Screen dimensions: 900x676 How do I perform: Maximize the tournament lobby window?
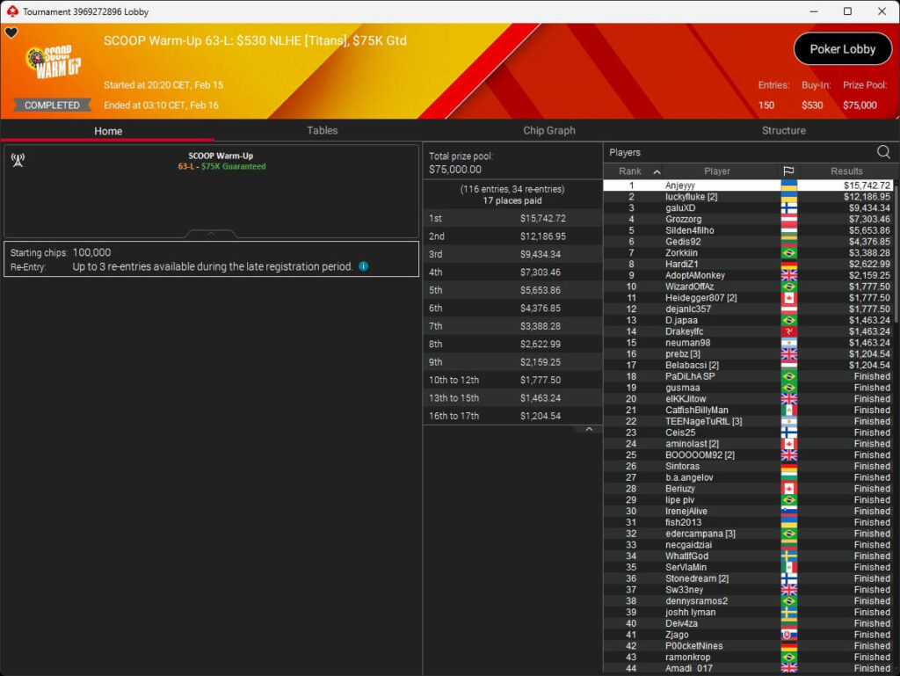coord(847,11)
